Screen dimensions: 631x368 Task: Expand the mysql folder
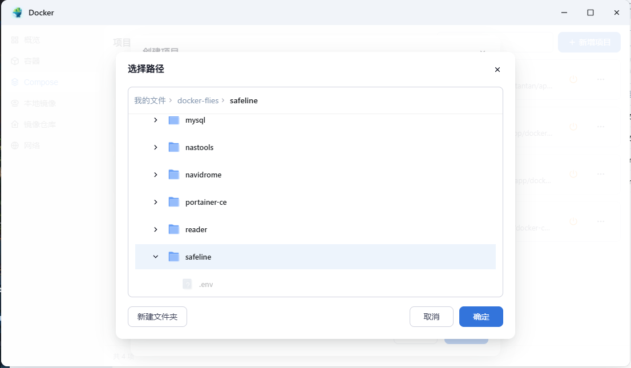pyautogui.click(x=156, y=120)
